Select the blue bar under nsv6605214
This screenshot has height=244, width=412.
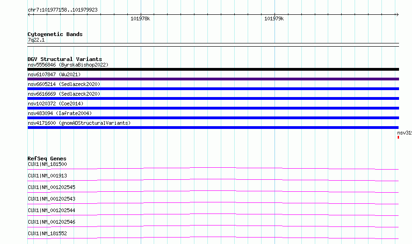[x=213, y=89]
